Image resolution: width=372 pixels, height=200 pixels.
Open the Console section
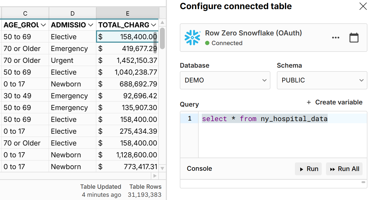[199, 169]
